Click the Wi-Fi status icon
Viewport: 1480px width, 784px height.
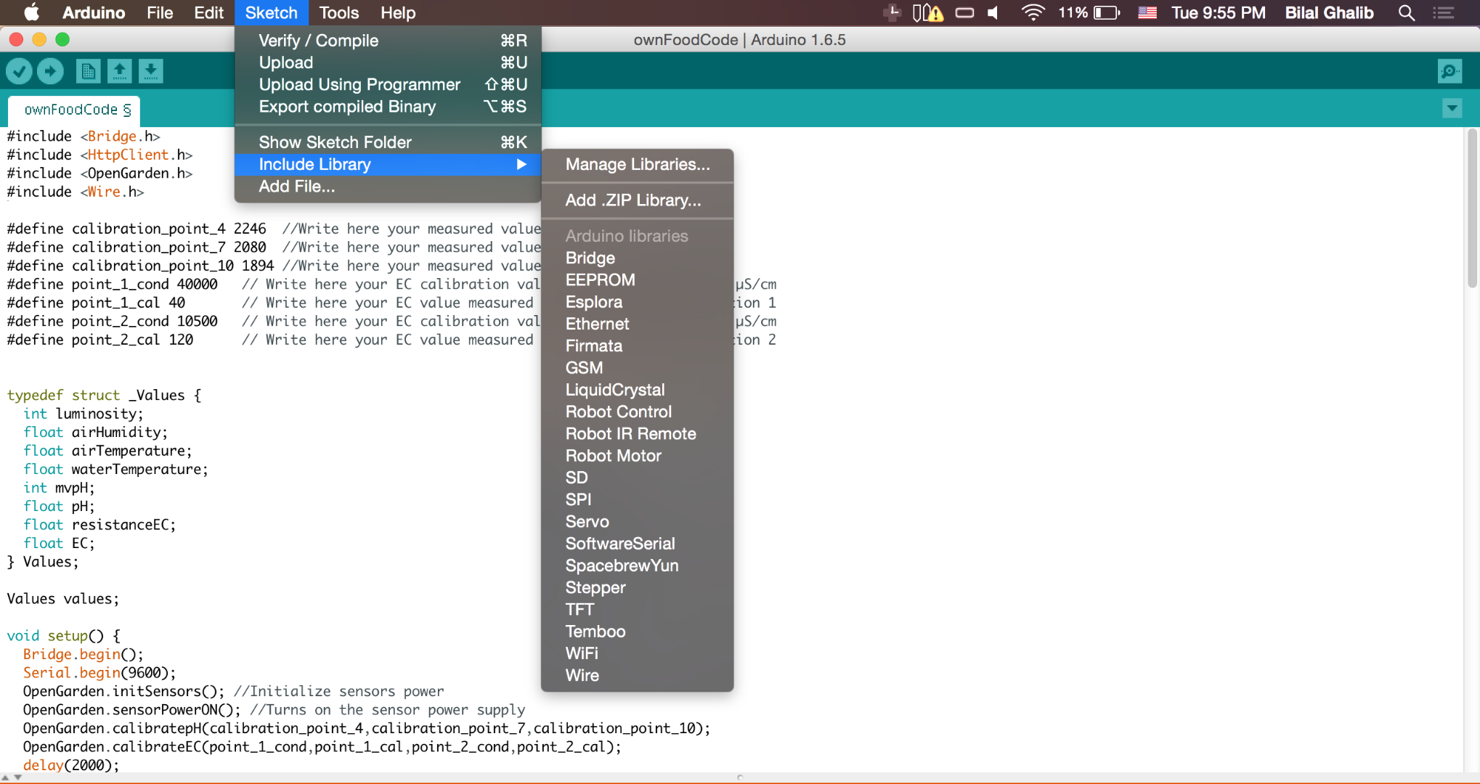point(1032,12)
